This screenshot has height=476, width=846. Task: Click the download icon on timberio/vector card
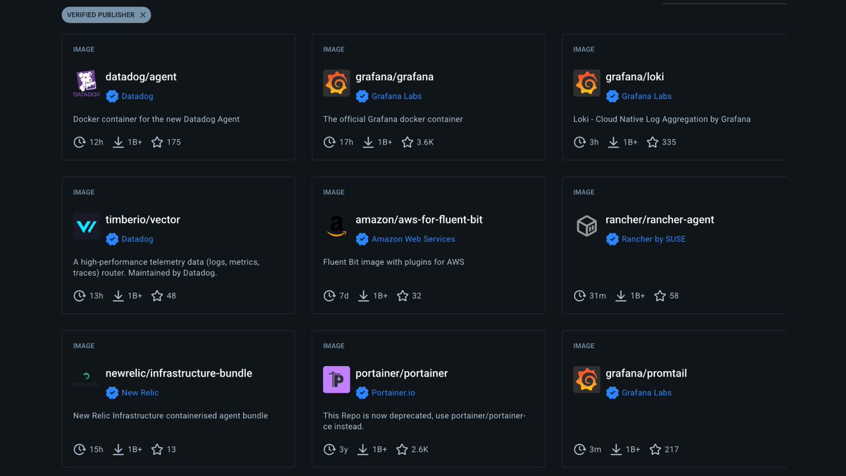118,295
